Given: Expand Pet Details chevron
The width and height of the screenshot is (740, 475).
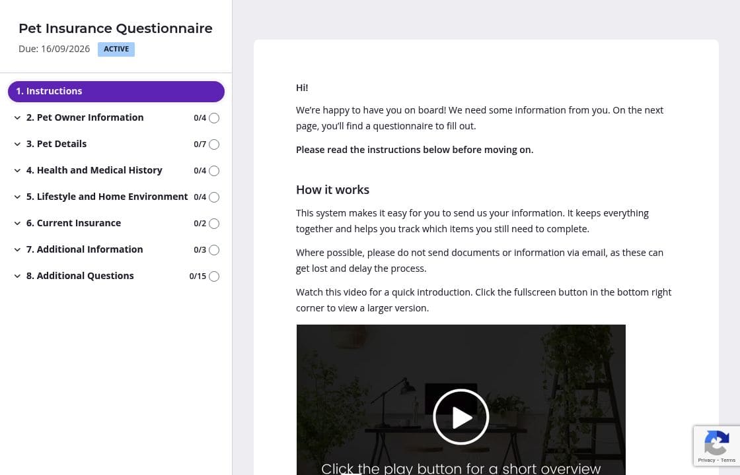Looking at the screenshot, I should (17, 144).
